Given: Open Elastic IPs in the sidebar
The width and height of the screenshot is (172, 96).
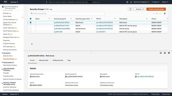Looking at the screenshot, I should (x=6, y=34).
